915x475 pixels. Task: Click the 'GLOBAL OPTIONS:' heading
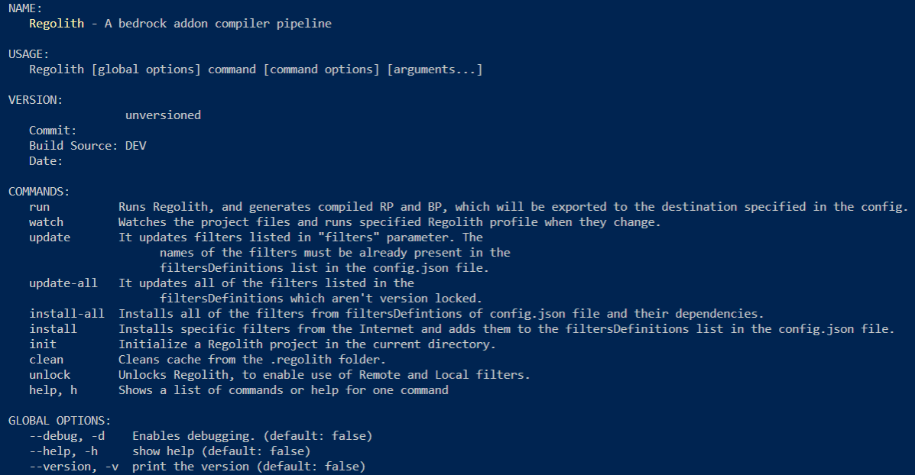(x=60, y=420)
